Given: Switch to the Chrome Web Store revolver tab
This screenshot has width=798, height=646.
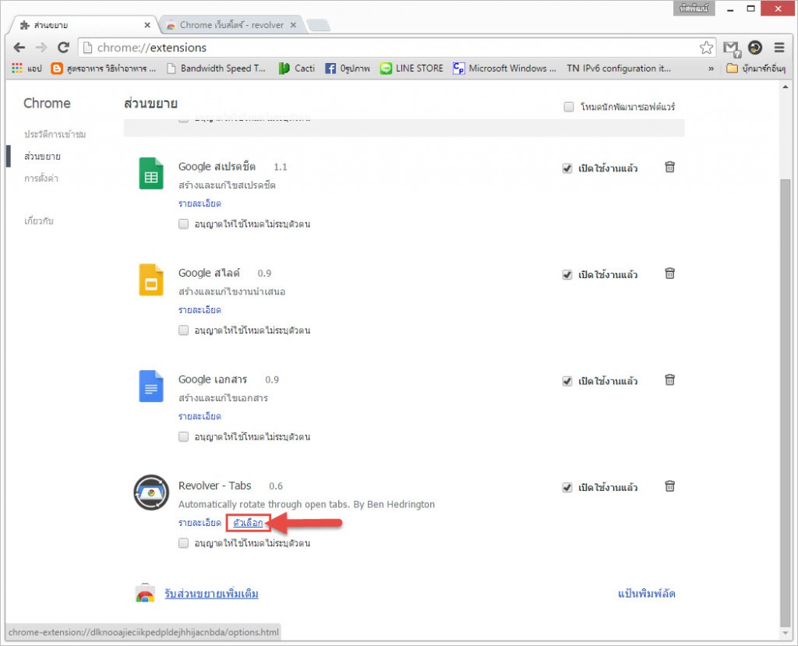Looking at the screenshot, I should 231,25.
